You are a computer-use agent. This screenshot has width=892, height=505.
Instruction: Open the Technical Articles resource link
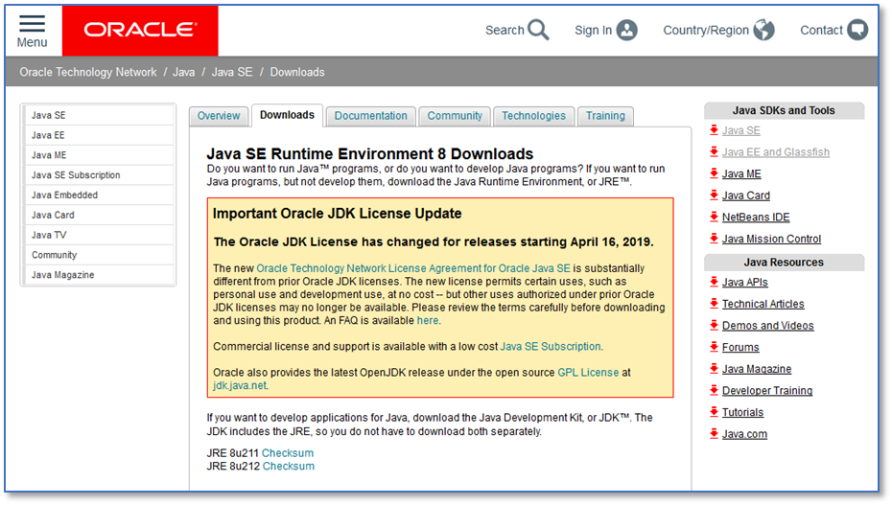[x=763, y=304]
